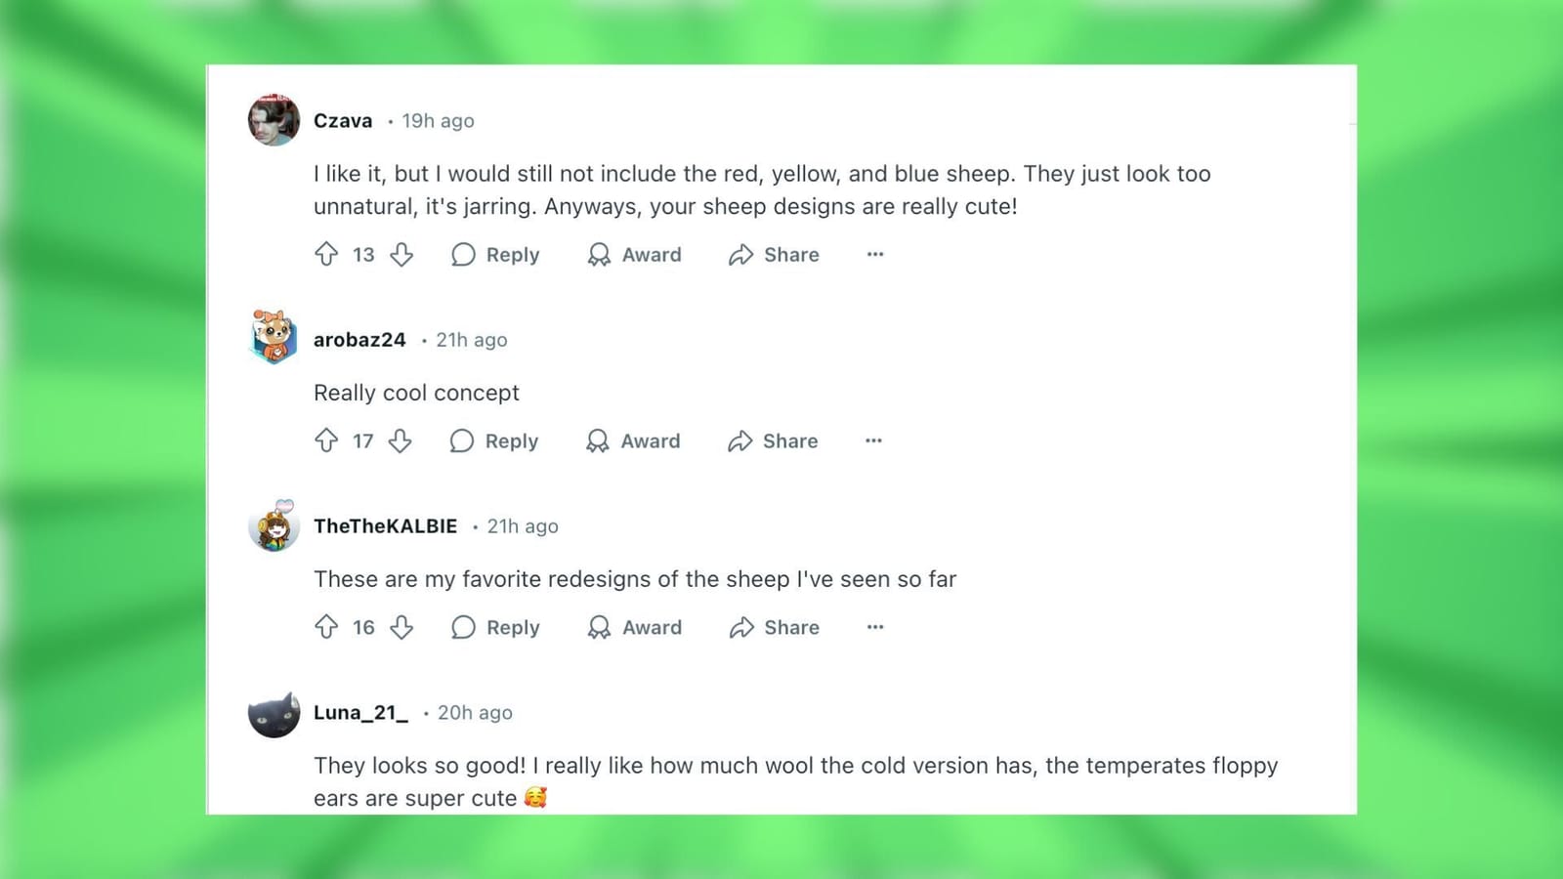Click Luna_21_'s black cat avatar
This screenshot has width=1563, height=879.
[x=274, y=712]
